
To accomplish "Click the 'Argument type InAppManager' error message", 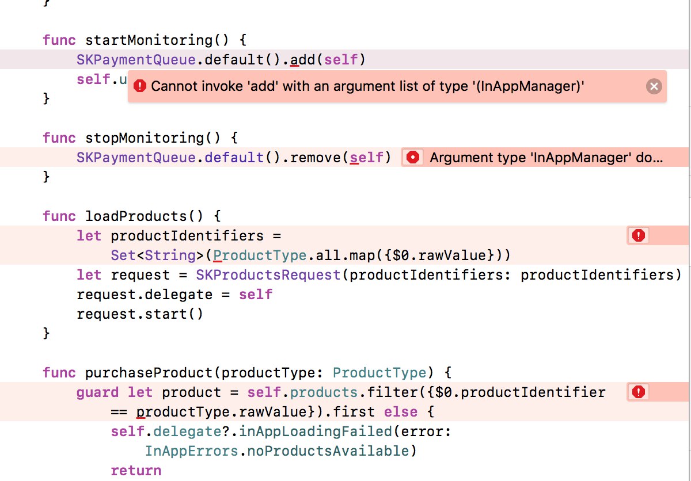I will pyautogui.click(x=546, y=158).
